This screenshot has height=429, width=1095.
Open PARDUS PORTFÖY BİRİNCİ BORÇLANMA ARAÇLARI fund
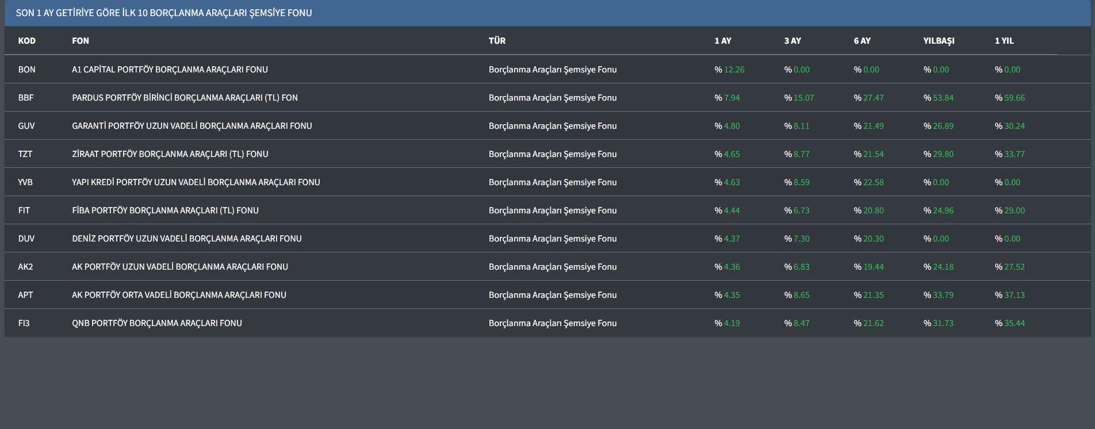click(x=185, y=98)
